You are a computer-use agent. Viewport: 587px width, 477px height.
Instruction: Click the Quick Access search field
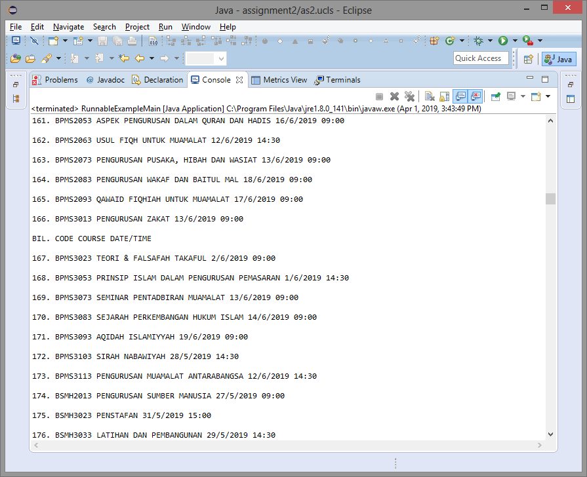(x=481, y=58)
